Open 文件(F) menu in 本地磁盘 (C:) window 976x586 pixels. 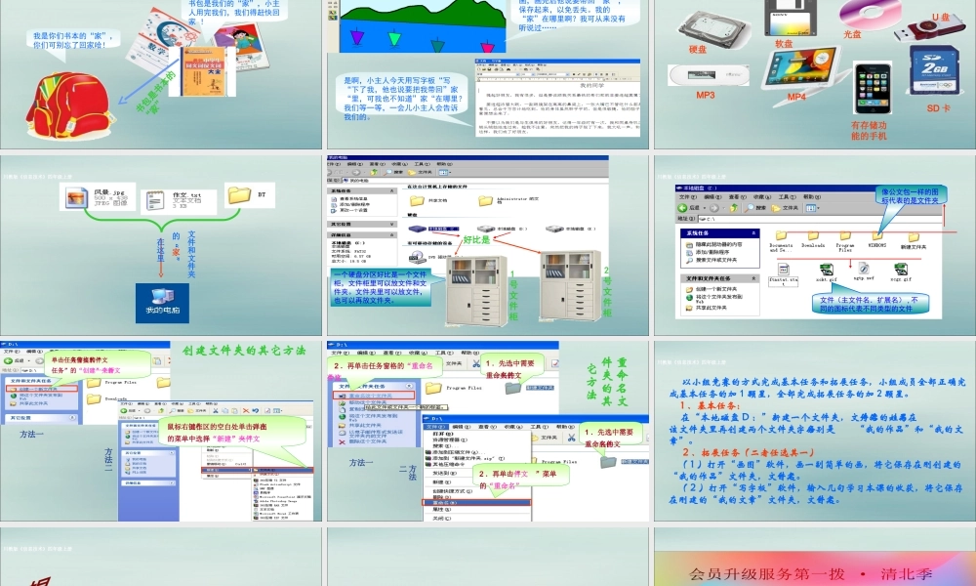[x=687, y=196]
